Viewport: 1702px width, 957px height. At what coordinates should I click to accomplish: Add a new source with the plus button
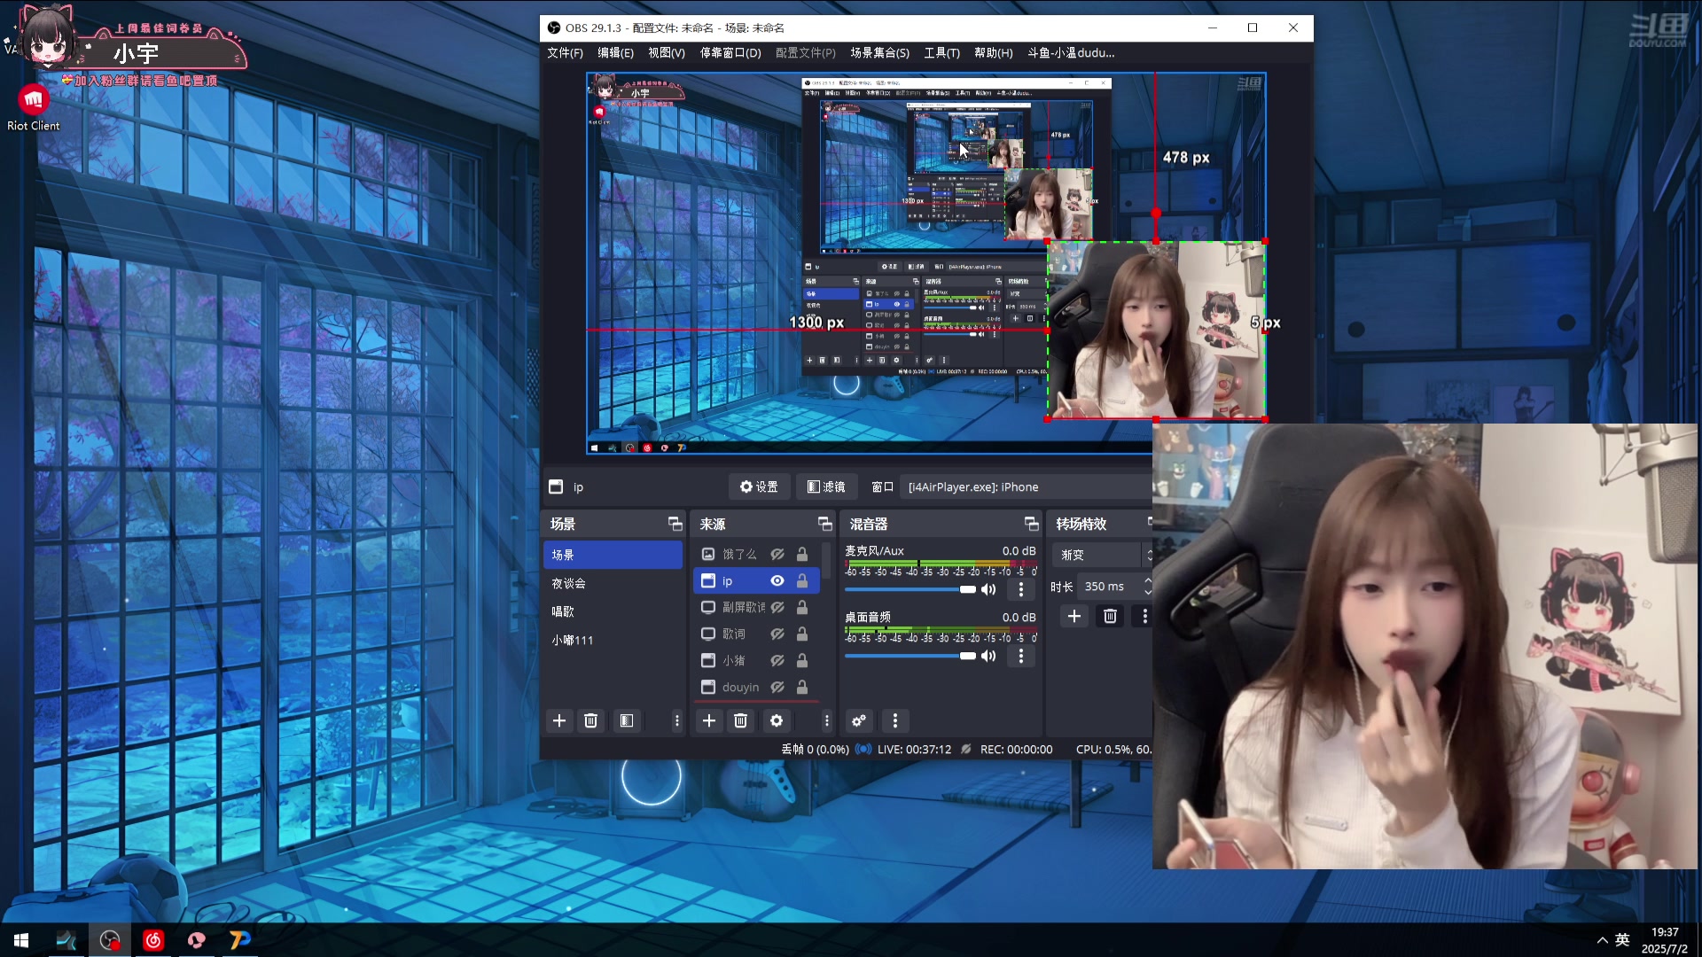709,720
